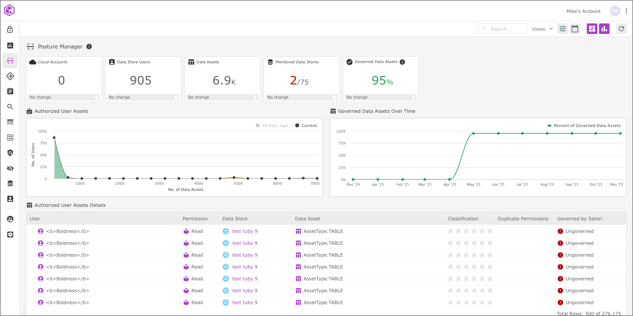Open the first test tuby 9 link
The width and height of the screenshot is (633, 316).
click(245, 231)
